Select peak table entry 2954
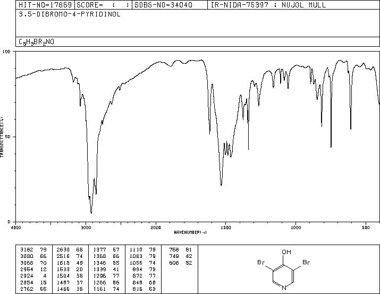This screenshot has height=294, width=380. (33, 269)
